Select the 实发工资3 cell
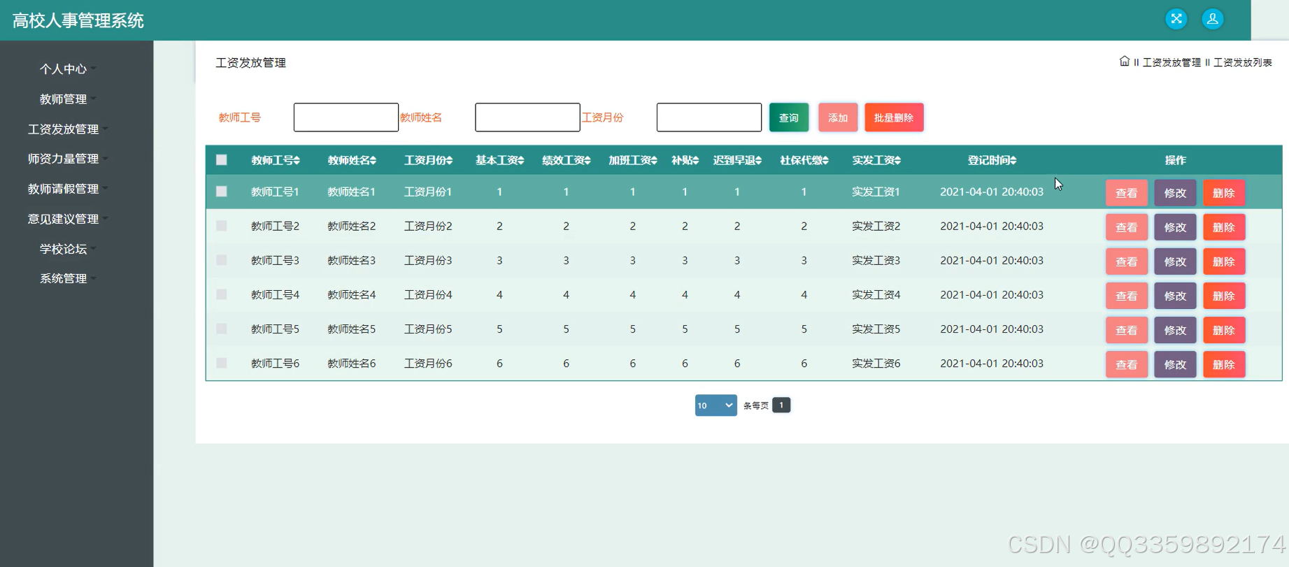Screen dimensions: 1289x567 click(x=876, y=260)
